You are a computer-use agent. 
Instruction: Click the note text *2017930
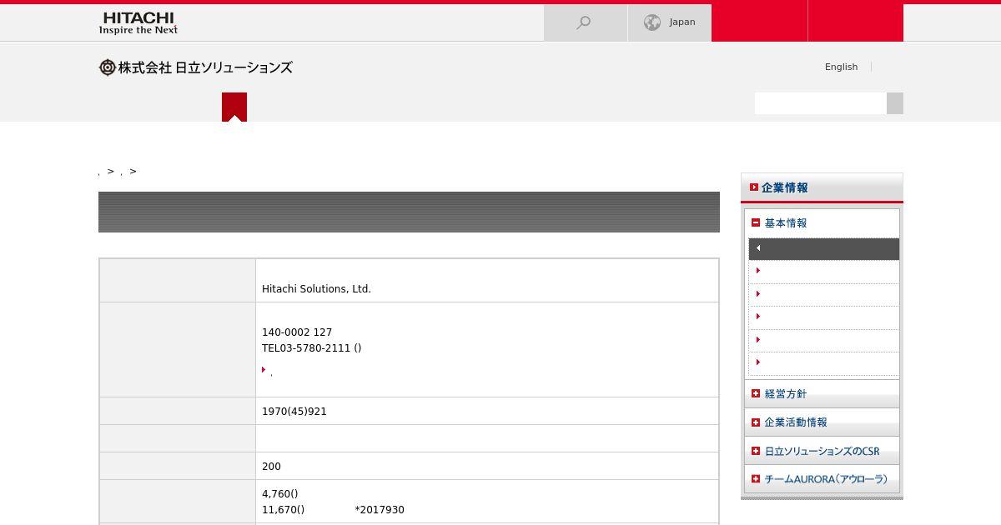[x=380, y=510]
